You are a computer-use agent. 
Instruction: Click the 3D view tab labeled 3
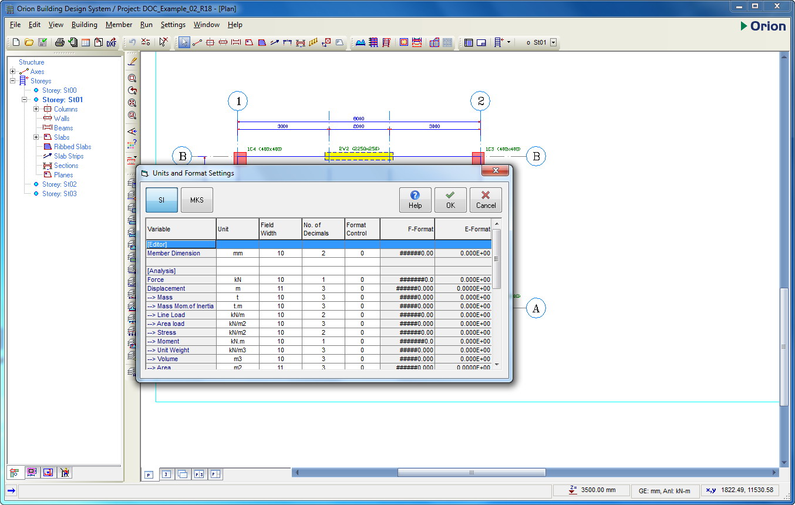tap(166, 474)
